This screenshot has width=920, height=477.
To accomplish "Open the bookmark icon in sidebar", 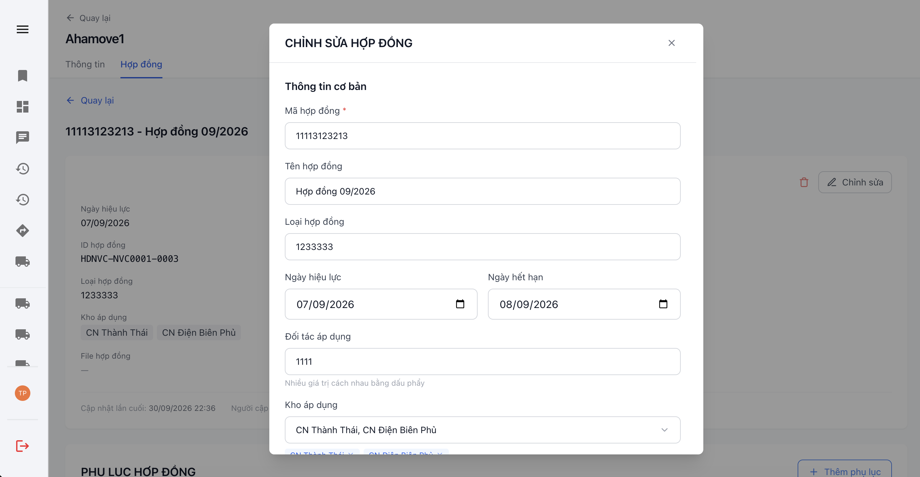I will [x=23, y=76].
